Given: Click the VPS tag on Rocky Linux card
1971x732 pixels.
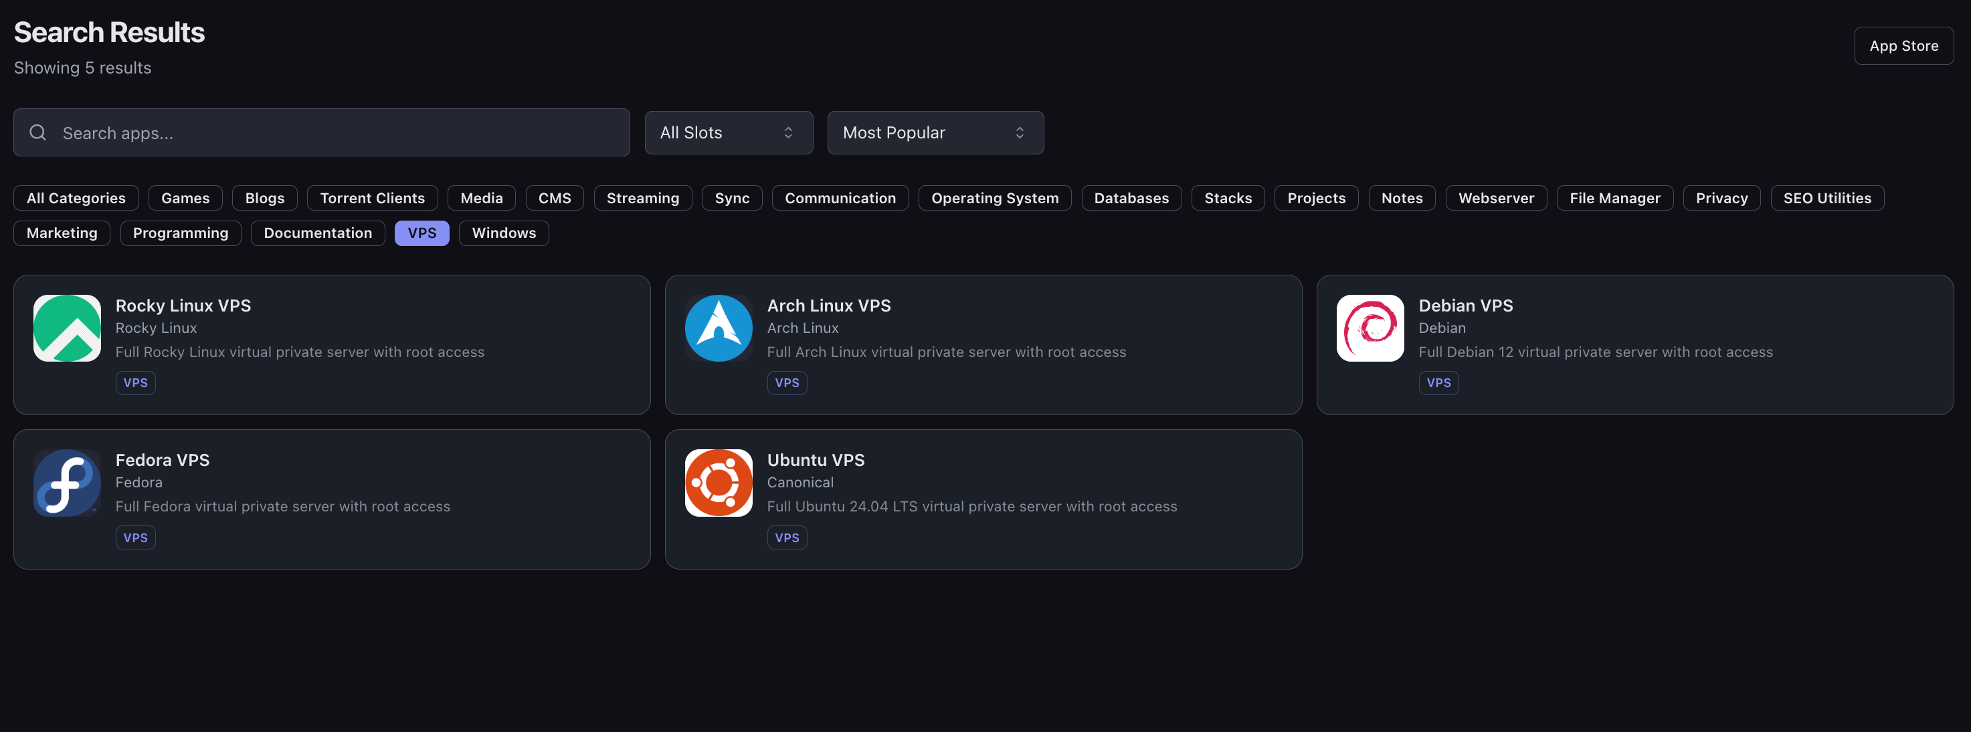Looking at the screenshot, I should (135, 383).
